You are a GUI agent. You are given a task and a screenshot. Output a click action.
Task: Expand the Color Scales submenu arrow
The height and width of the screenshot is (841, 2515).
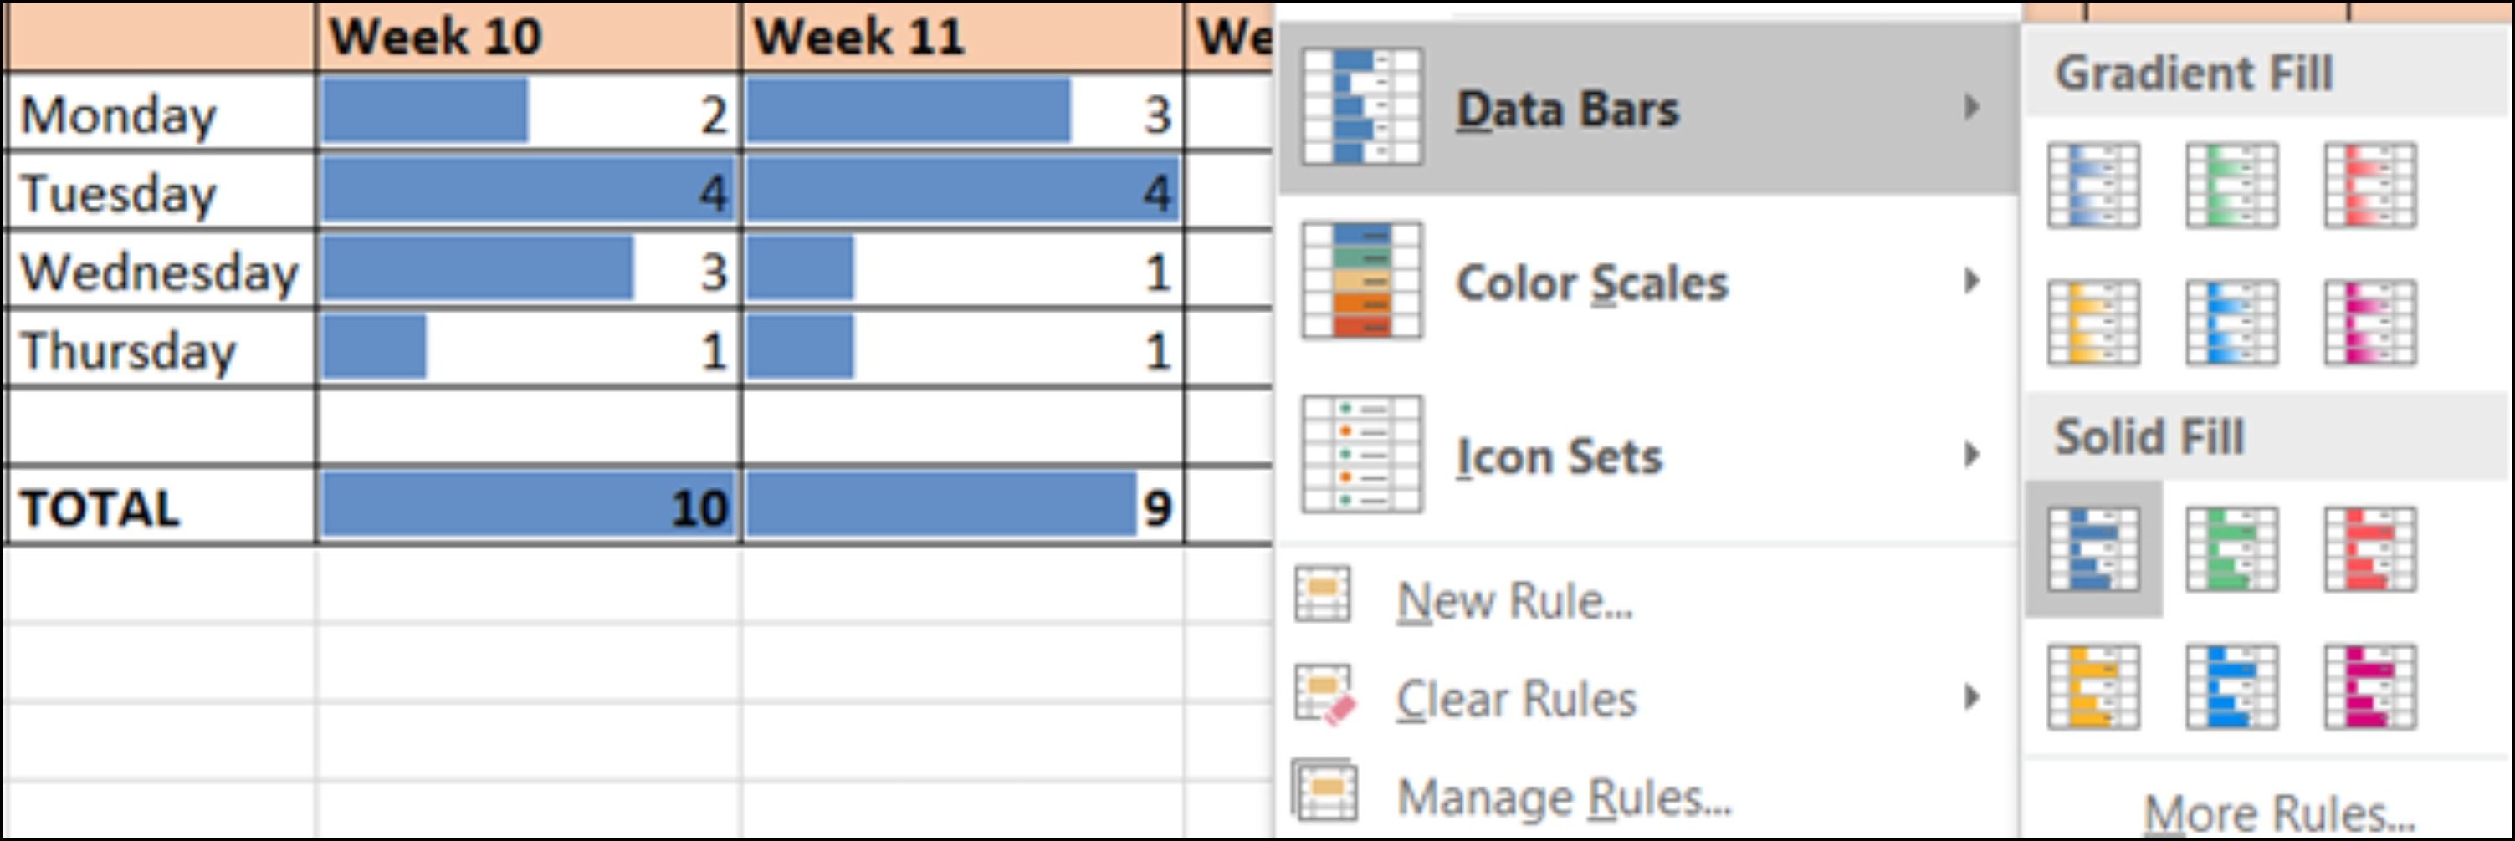tap(1972, 282)
